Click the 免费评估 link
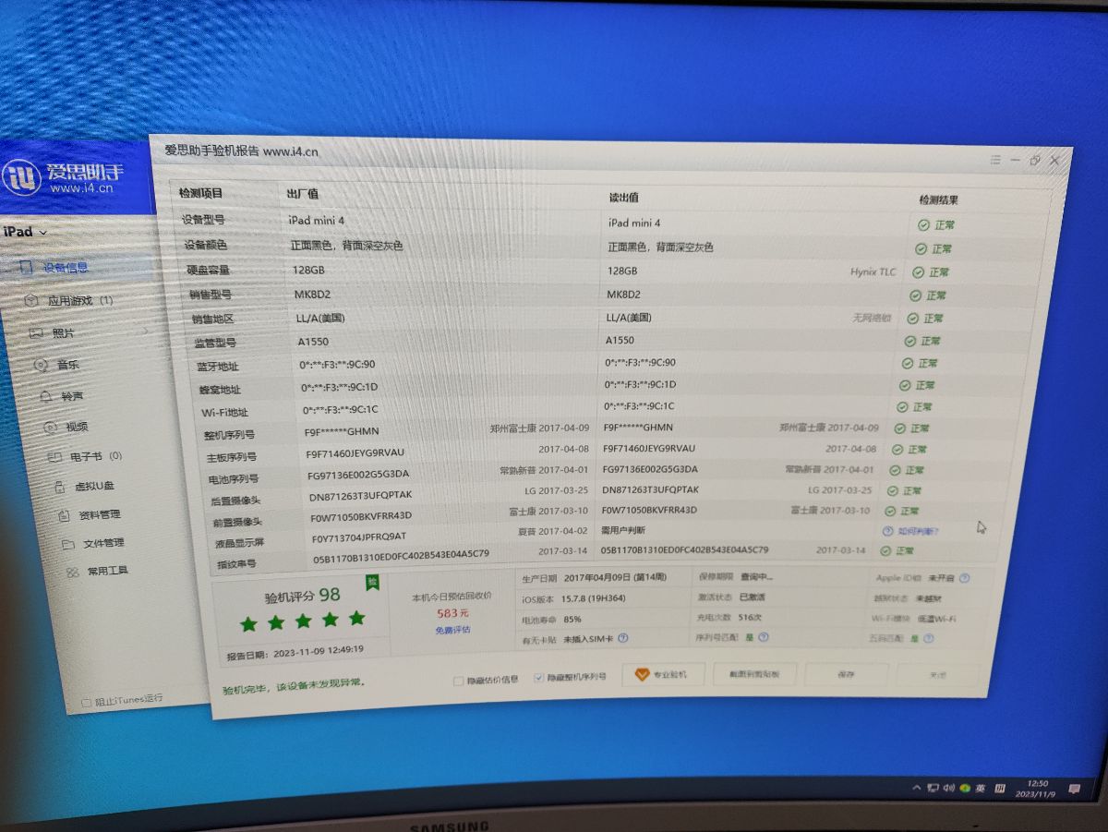 pos(452,630)
